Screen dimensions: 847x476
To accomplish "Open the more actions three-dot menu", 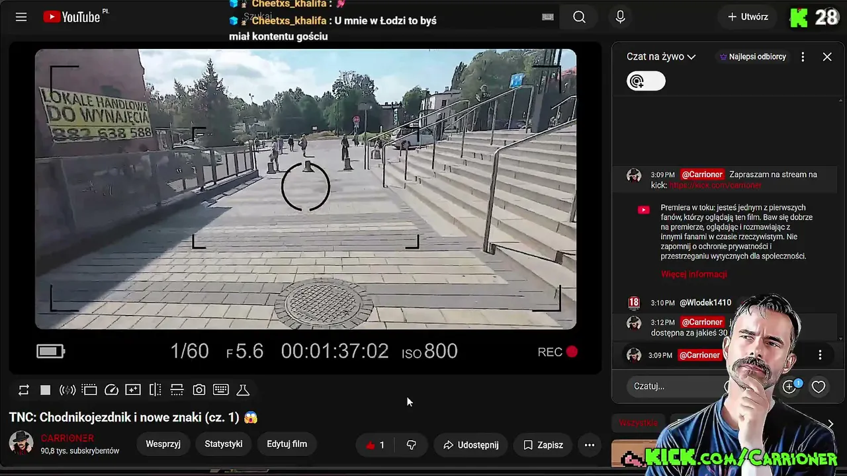I will [590, 445].
